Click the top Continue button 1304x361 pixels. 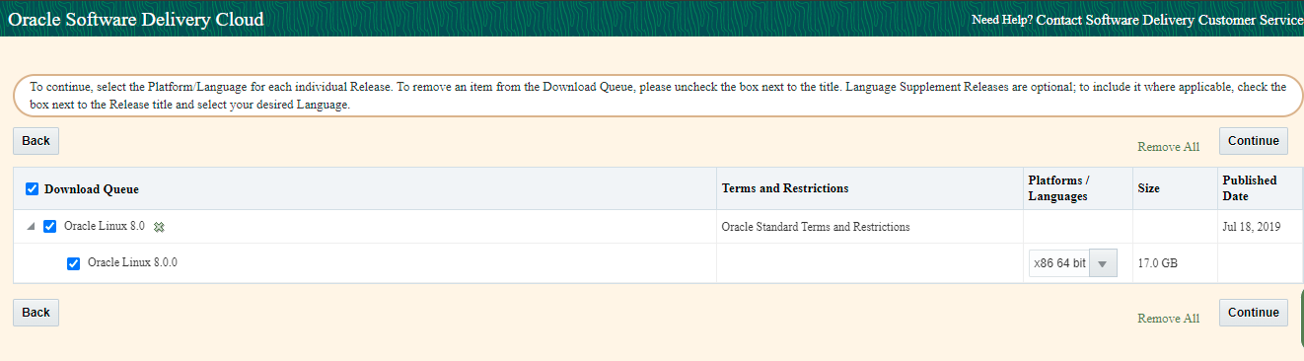tap(1254, 141)
